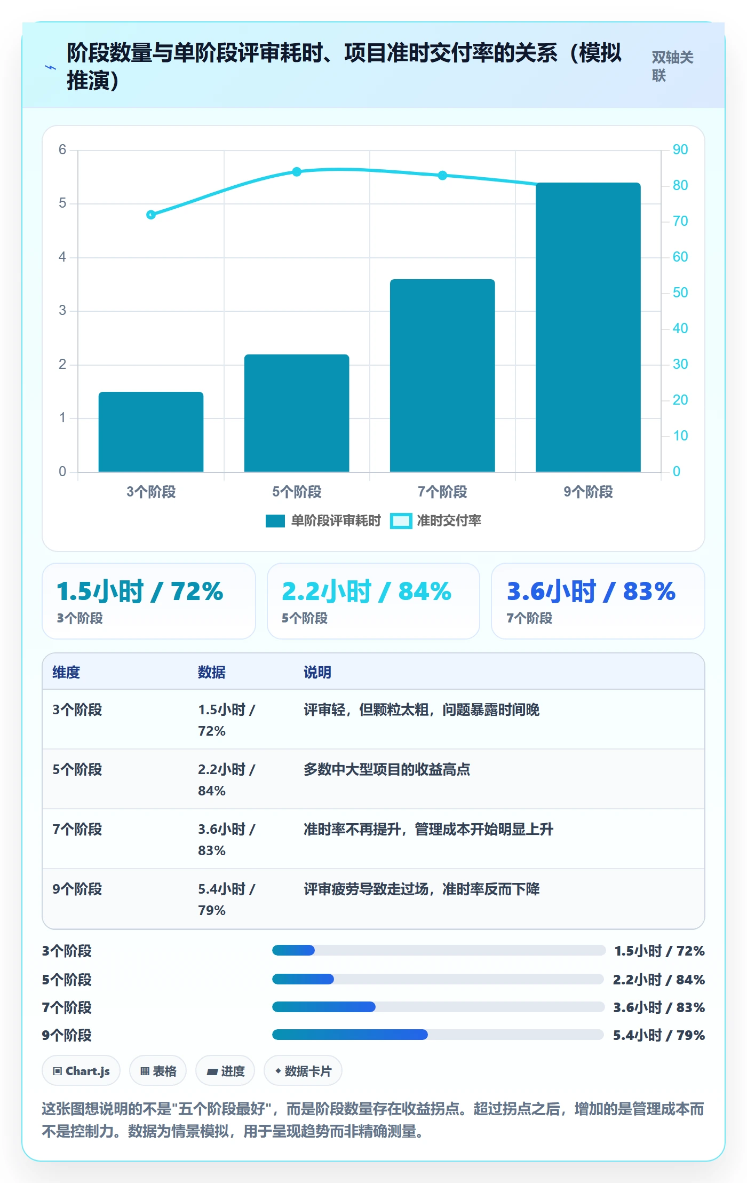Click the 5个阶段 bar in chart
Viewport: 747px width, 1183px height.
[x=297, y=413]
